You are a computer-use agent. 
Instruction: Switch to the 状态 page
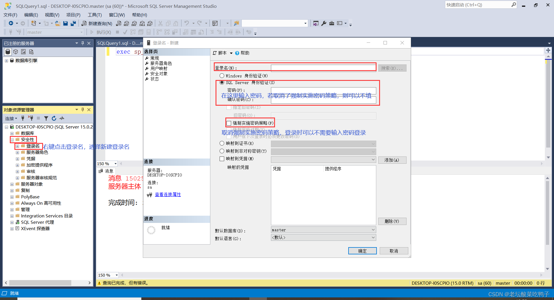pos(155,79)
